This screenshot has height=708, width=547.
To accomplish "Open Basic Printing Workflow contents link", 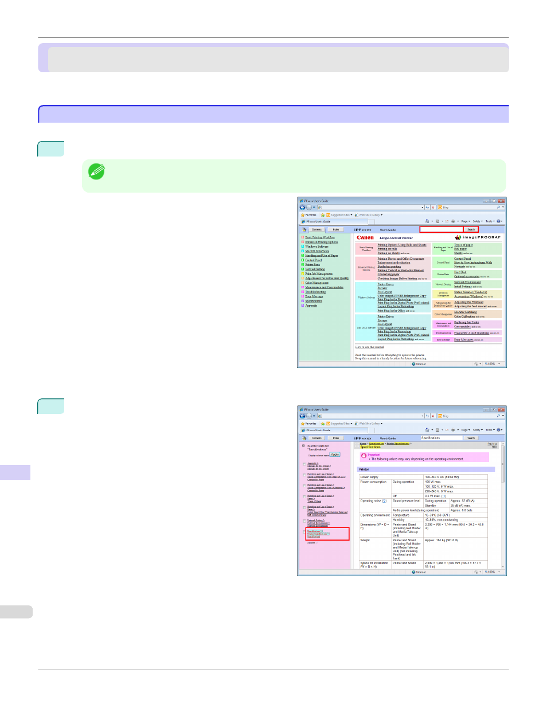I will pos(320,237).
